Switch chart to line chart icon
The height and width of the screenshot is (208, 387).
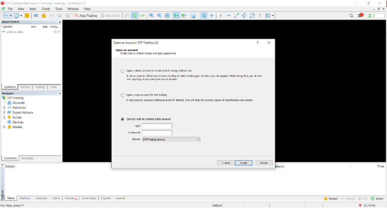pos(143,15)
